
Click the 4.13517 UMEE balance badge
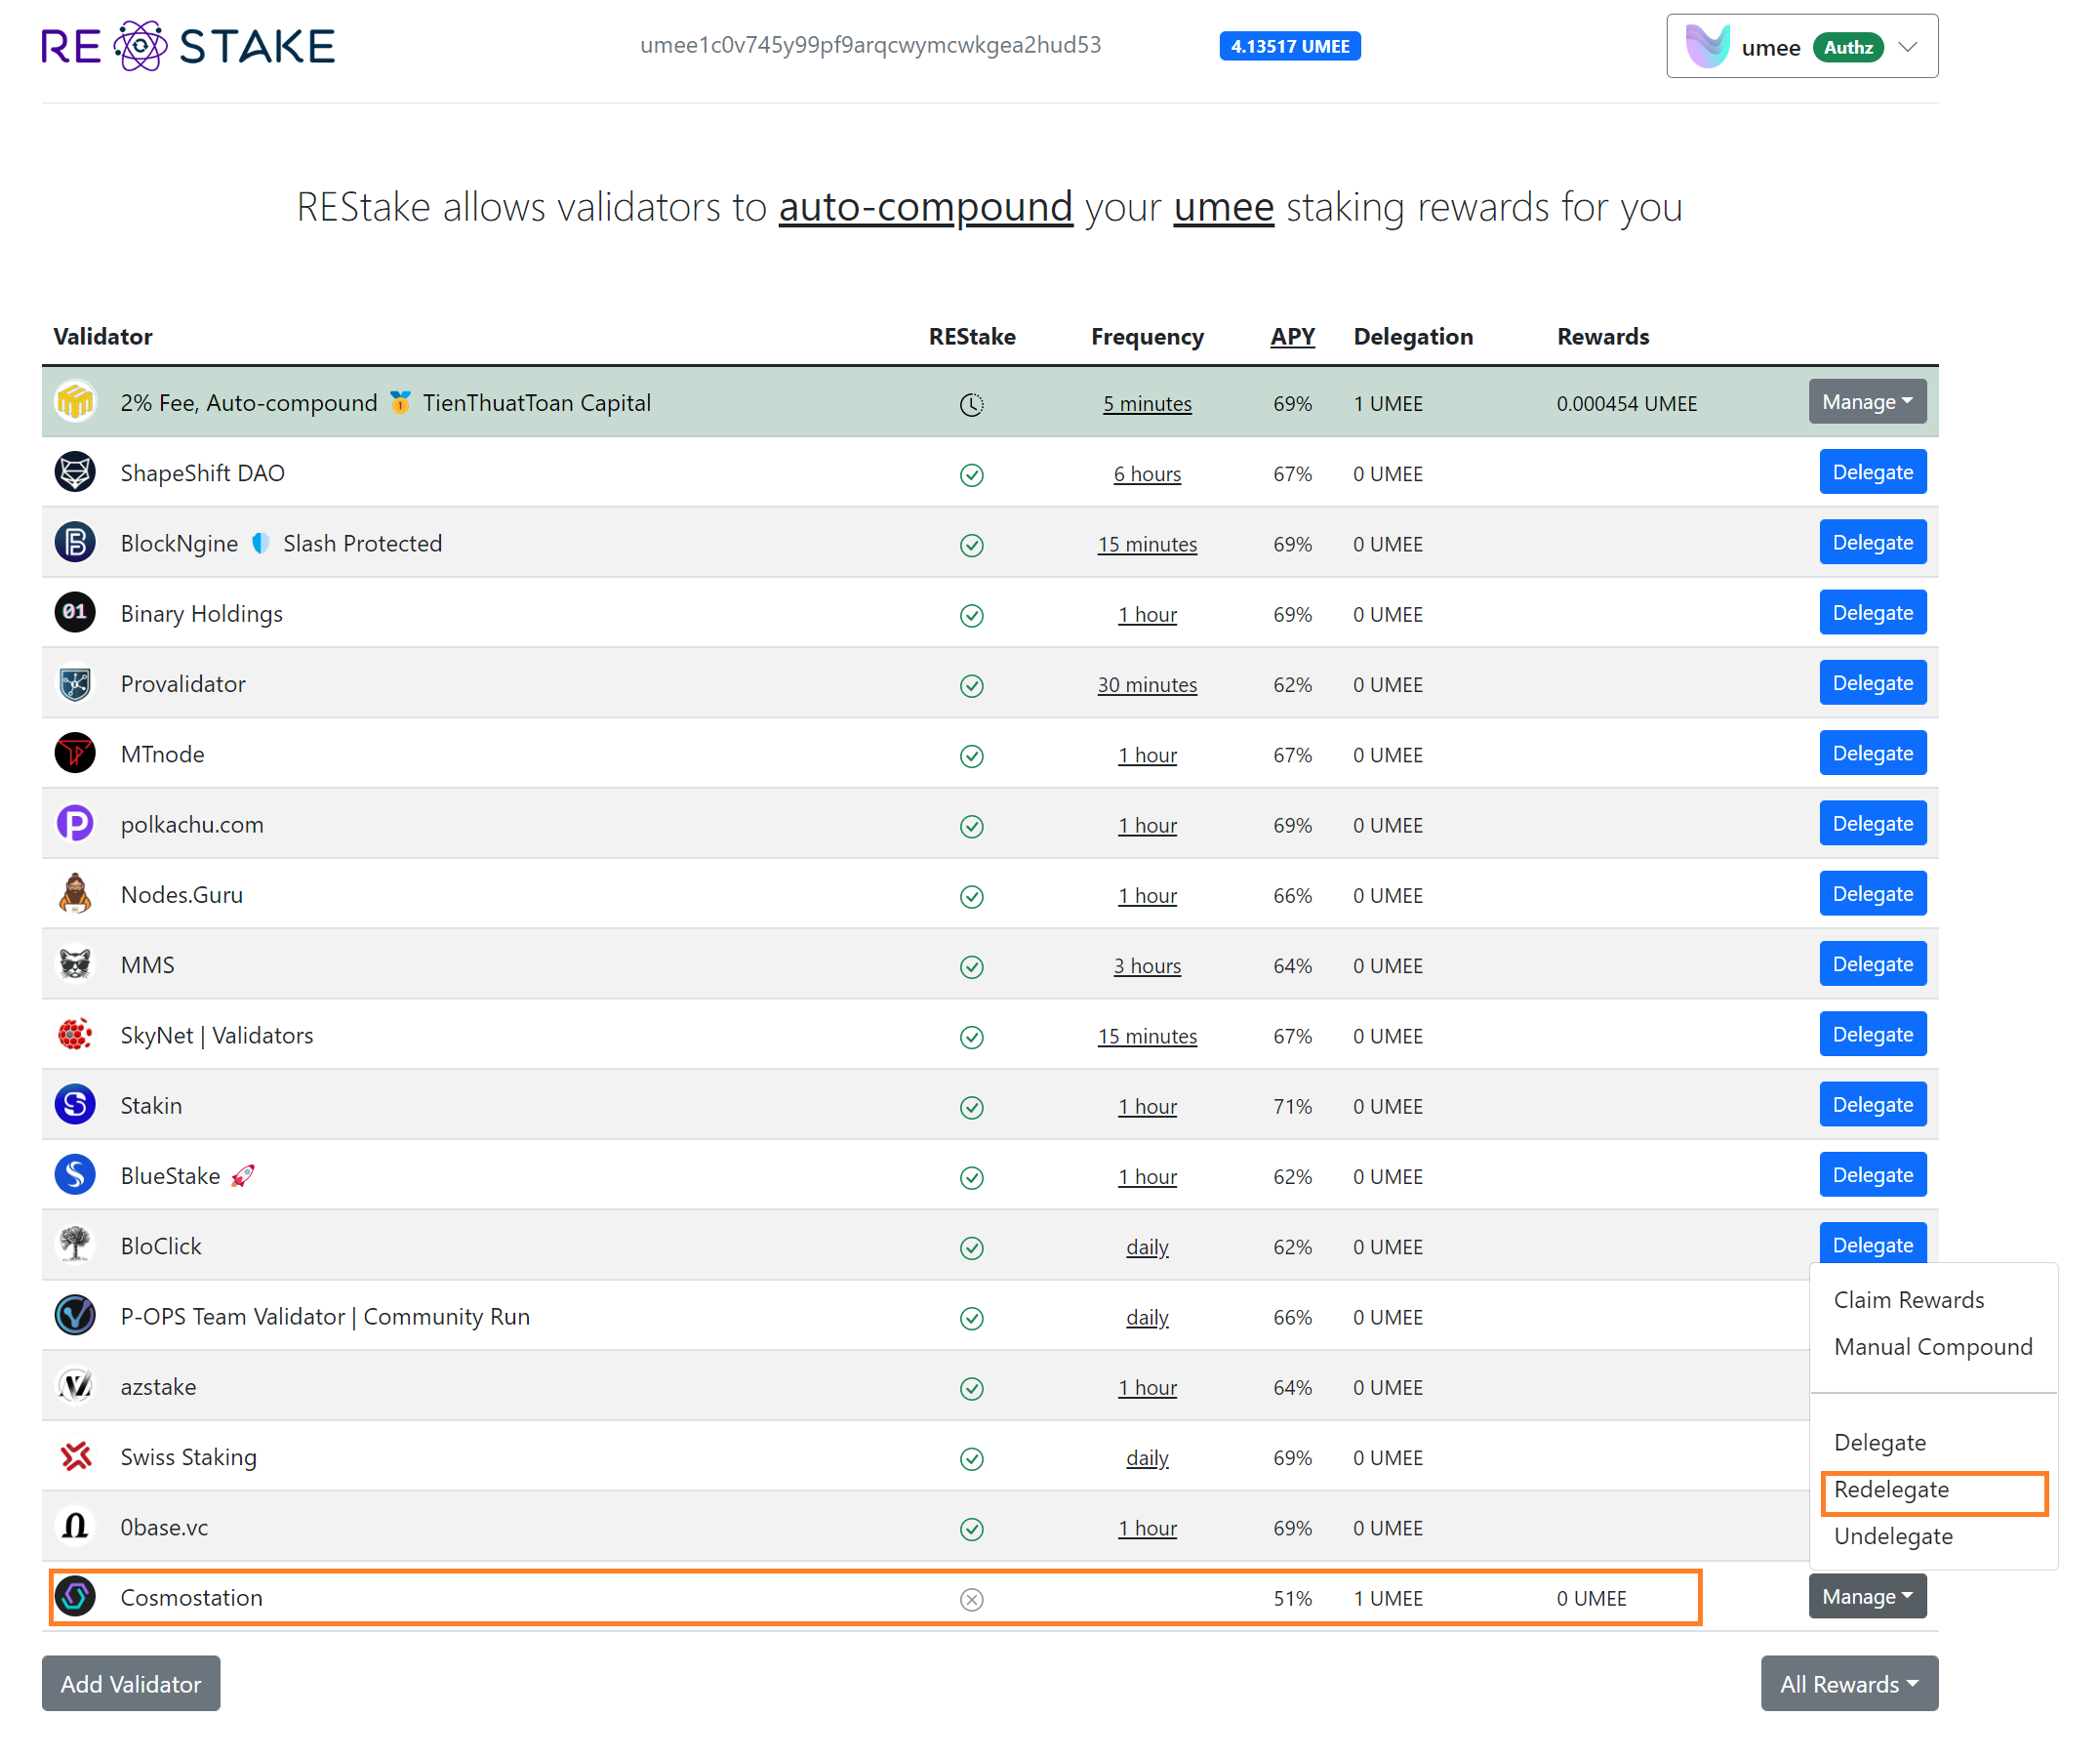tap(1289, 46)
